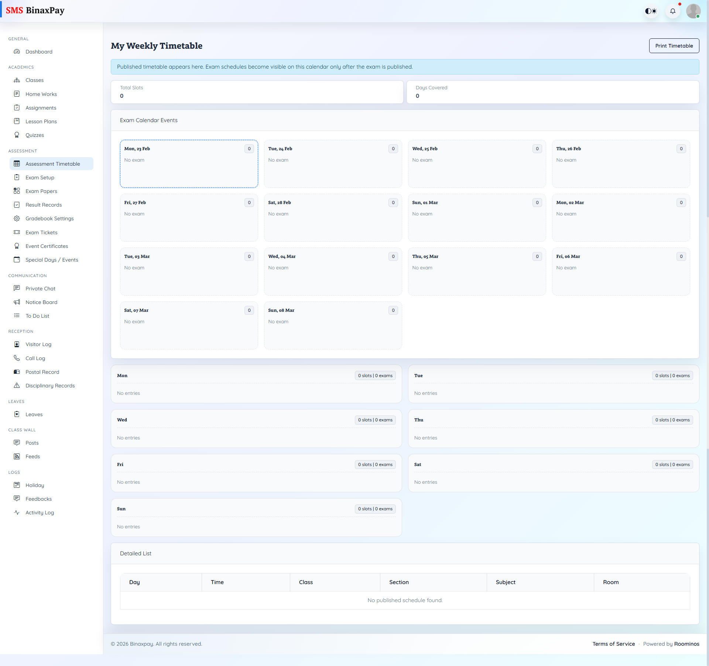Open To Do List from the sidebar
Screen dimensions: 709x666
37,316
